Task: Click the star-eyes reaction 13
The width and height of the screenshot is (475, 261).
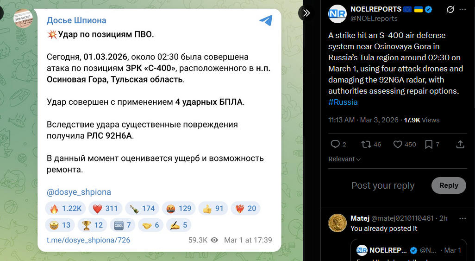Action: pyautogui.click(x=60, y=225)
